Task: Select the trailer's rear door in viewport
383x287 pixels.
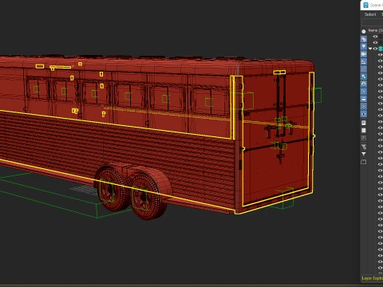Action: (277, 138)
